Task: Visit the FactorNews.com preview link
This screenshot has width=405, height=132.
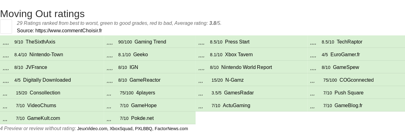Action: tap(171, 129)
